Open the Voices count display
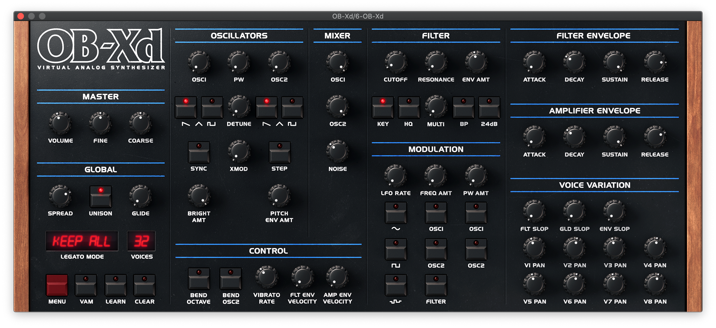Screen dimensions: 716x328 click(x=141, y=241)
